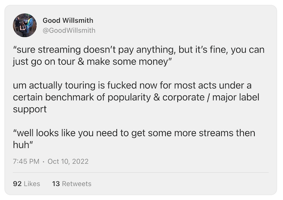Open the Good Willsmith display name

pos(68,20)
